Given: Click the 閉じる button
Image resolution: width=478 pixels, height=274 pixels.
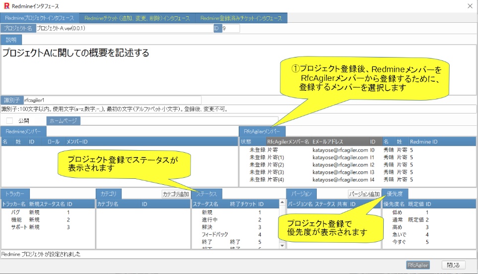Looking at the screenshot, I should [453, 265].
